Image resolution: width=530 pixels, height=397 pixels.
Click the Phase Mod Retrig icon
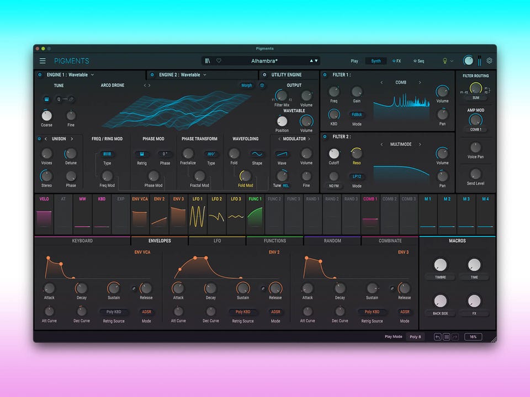tap(142, 154)
